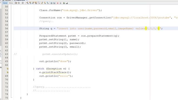Go to Next Bookmark icon

point(45,3)
